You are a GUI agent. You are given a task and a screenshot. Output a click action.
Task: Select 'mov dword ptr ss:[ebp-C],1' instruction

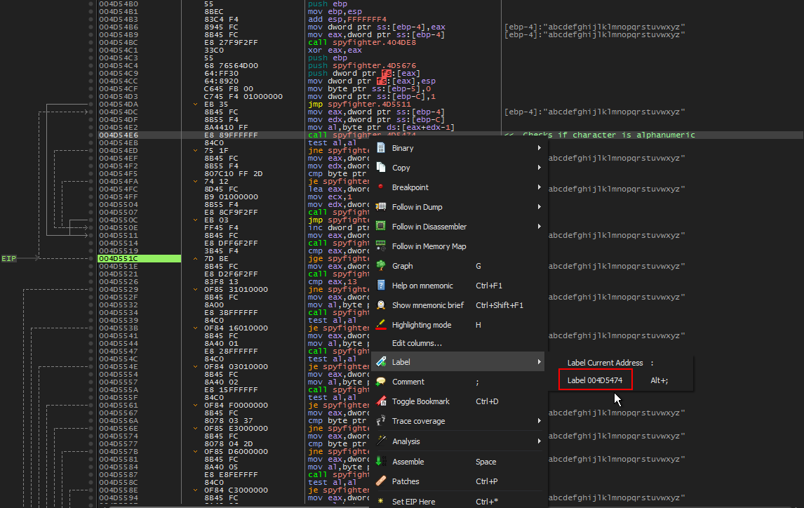[x=372, y=96]
